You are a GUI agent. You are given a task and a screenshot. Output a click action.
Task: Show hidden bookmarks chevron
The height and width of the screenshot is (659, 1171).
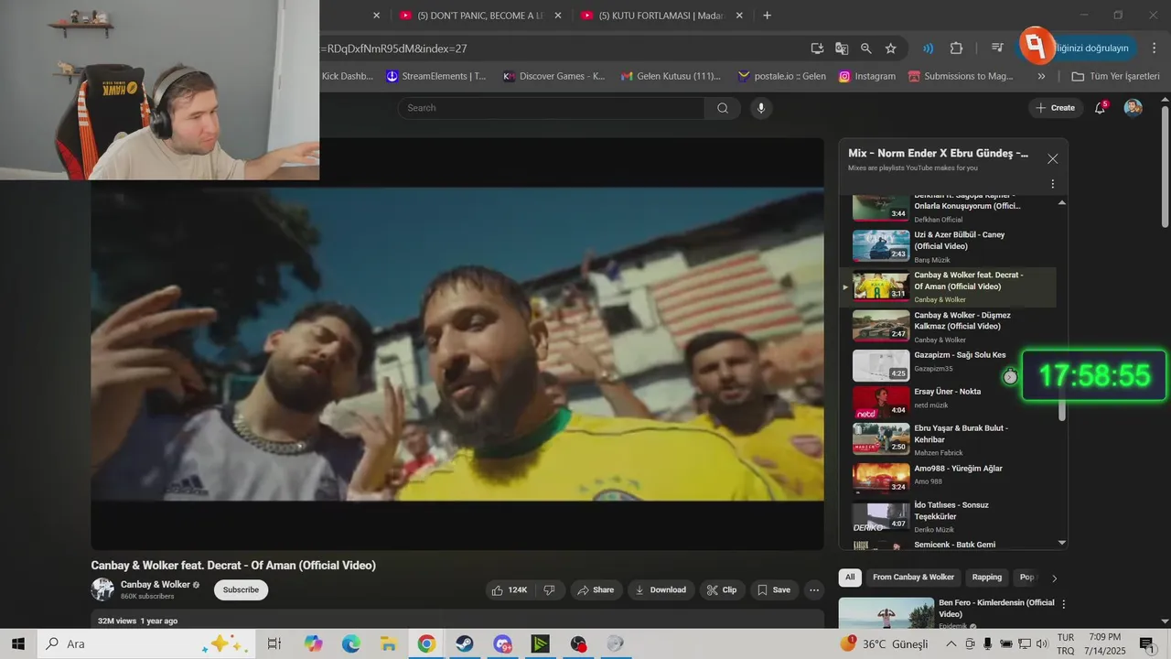[x=1041, y=76]
